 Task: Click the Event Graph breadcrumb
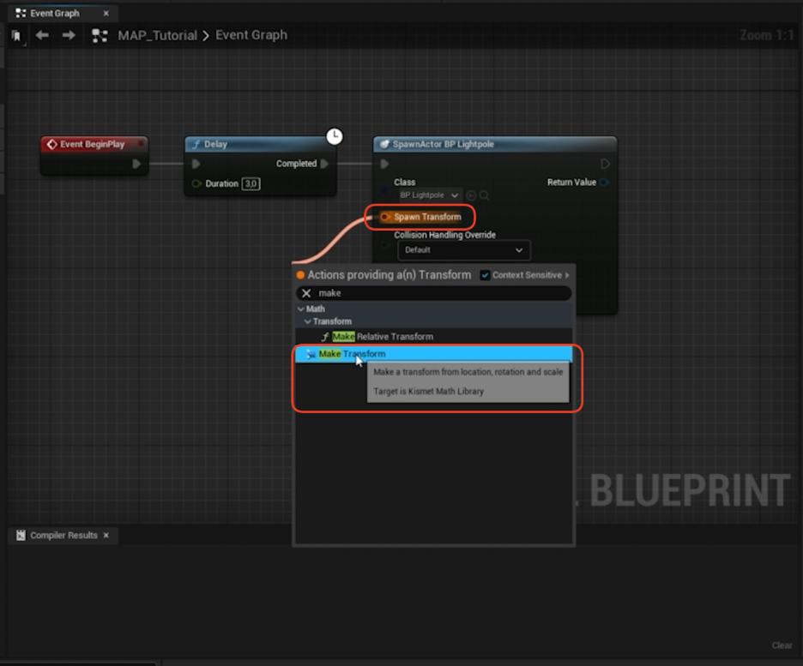point(251,35)
